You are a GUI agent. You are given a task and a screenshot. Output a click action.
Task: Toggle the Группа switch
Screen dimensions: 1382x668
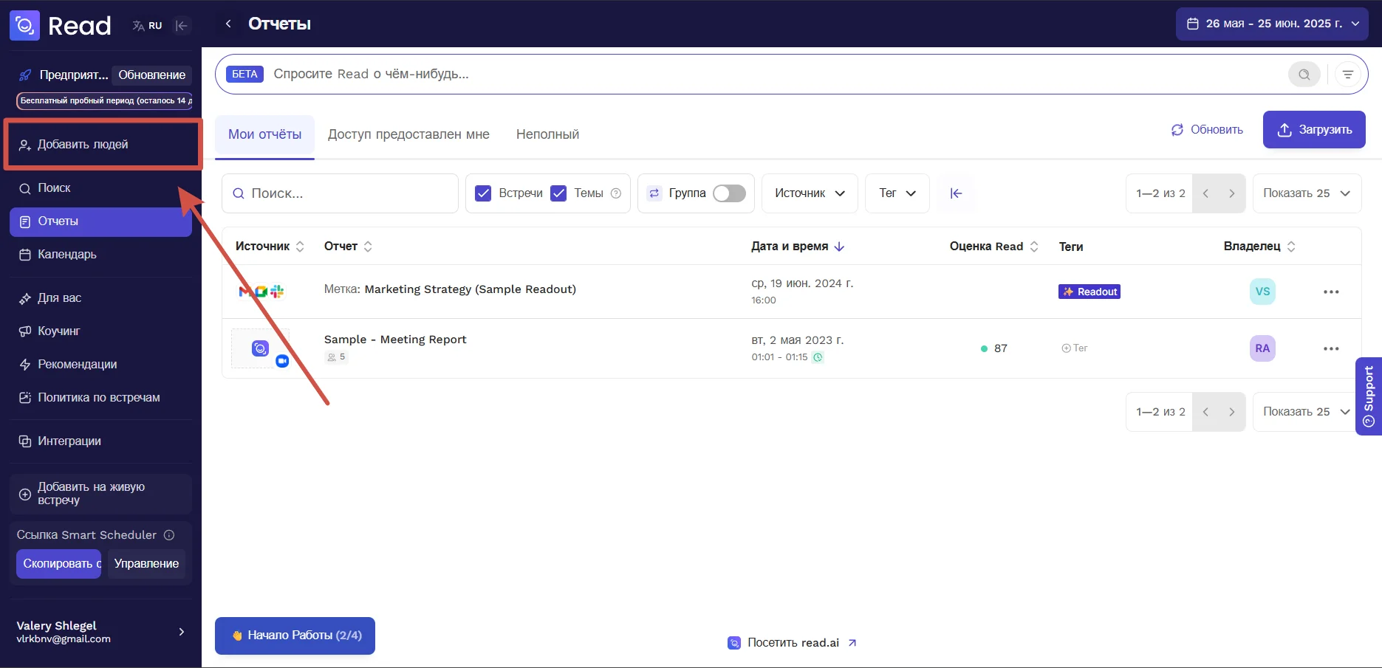tap(728, 193)
